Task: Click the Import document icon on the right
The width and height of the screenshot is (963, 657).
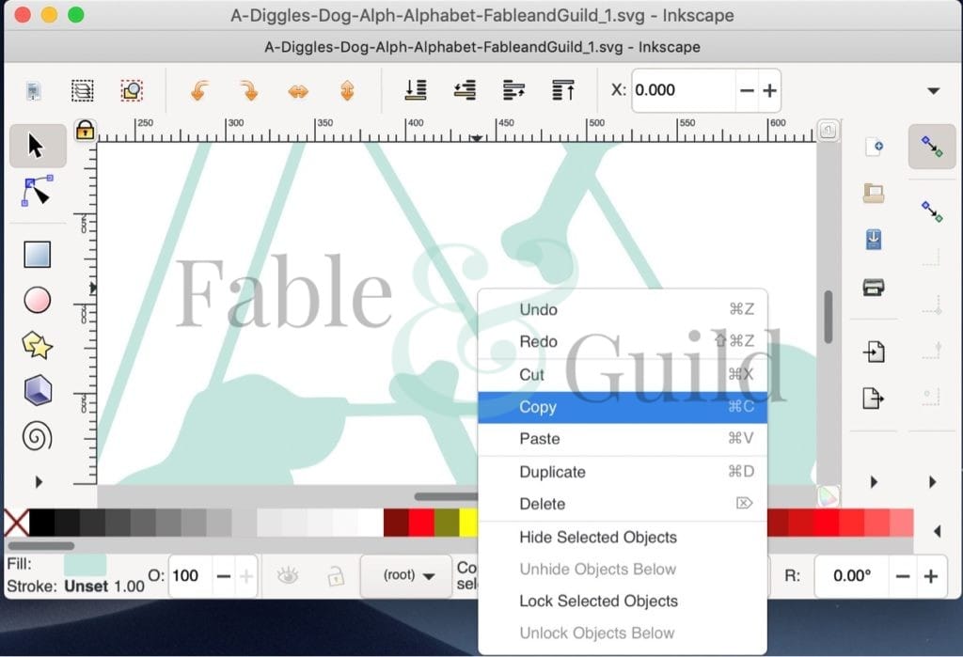Action: (x=873, y=351)
